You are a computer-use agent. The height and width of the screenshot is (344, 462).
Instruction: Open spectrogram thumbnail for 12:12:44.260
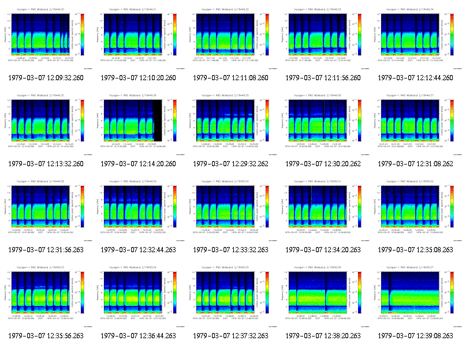pyautogui.click(x=416, y=38)
